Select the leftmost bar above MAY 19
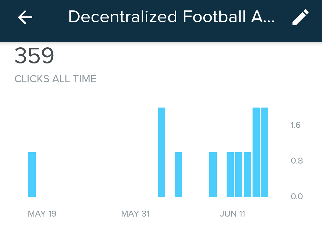 (32, 175)
